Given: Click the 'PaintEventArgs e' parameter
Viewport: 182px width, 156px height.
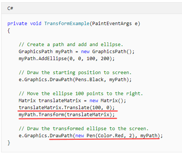Looking at the screenshot, I should tap(115, 24).
